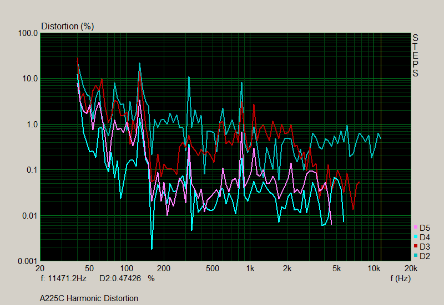Click the A225C Harmonic Distortion caption

tap(89, 298)
